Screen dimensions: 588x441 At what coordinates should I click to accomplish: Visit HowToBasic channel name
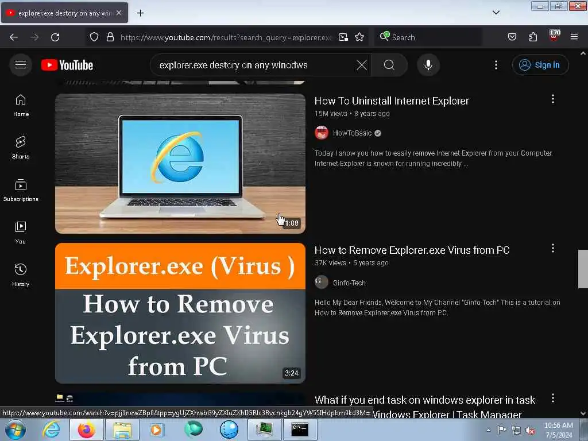coord(352,133)
